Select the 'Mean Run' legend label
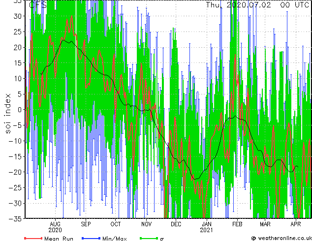The width and height of the screenshot is (312, 241). click(59, 239)
